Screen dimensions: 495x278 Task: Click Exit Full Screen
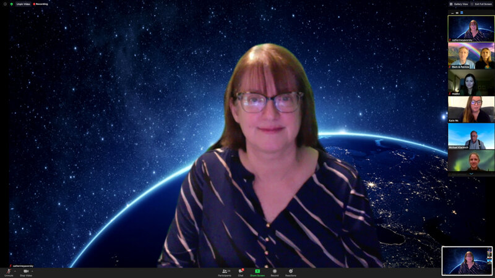(481, 4)
